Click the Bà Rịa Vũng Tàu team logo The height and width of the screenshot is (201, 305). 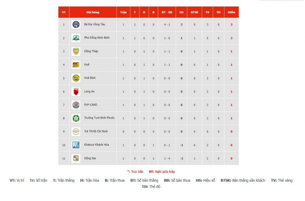point(76,25)
